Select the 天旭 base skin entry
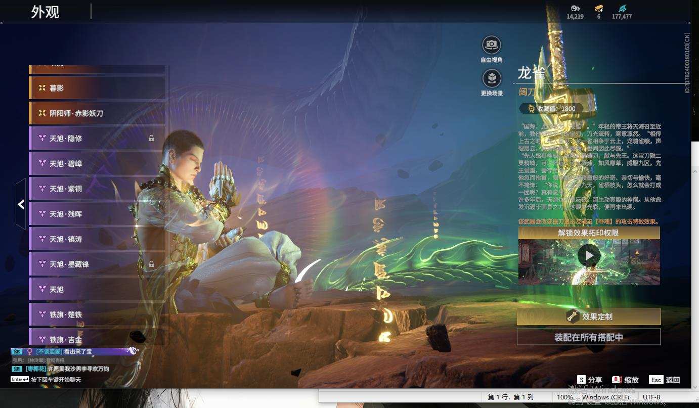The width and height of the screenshot is (699, 408). pos(98,289)
